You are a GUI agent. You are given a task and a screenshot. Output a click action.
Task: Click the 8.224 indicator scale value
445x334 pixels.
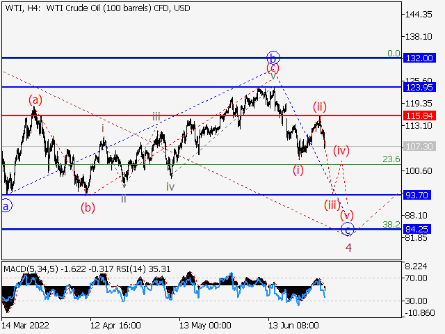click(x=416, y=267)
